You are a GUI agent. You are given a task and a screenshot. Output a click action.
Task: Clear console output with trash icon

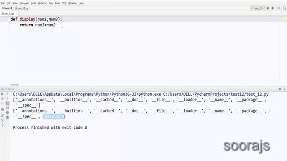(8, 118)
